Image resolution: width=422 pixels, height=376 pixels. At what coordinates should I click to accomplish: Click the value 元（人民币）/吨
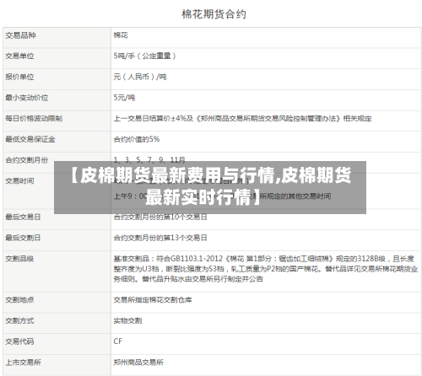pyautogui.click(x=140, y=77)
